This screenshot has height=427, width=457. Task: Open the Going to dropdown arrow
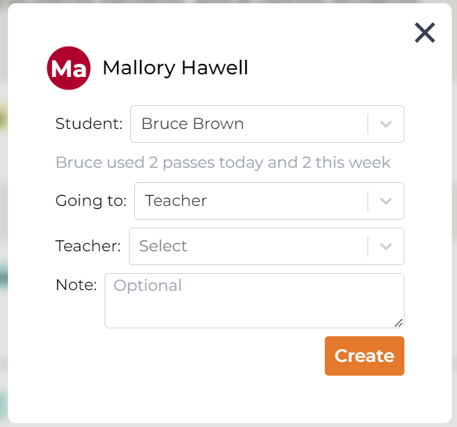point(386,201)
